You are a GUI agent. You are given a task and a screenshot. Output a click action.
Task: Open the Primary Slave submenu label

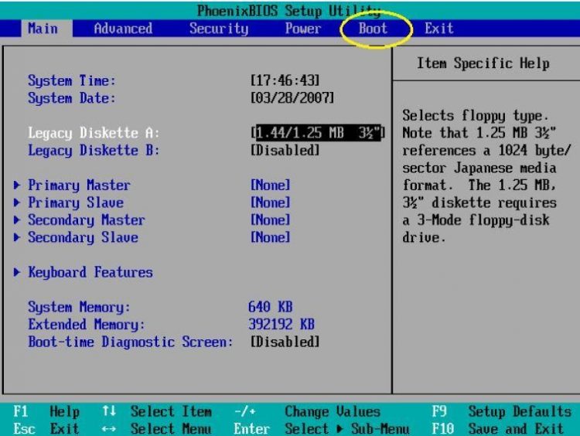coord(76,203)
